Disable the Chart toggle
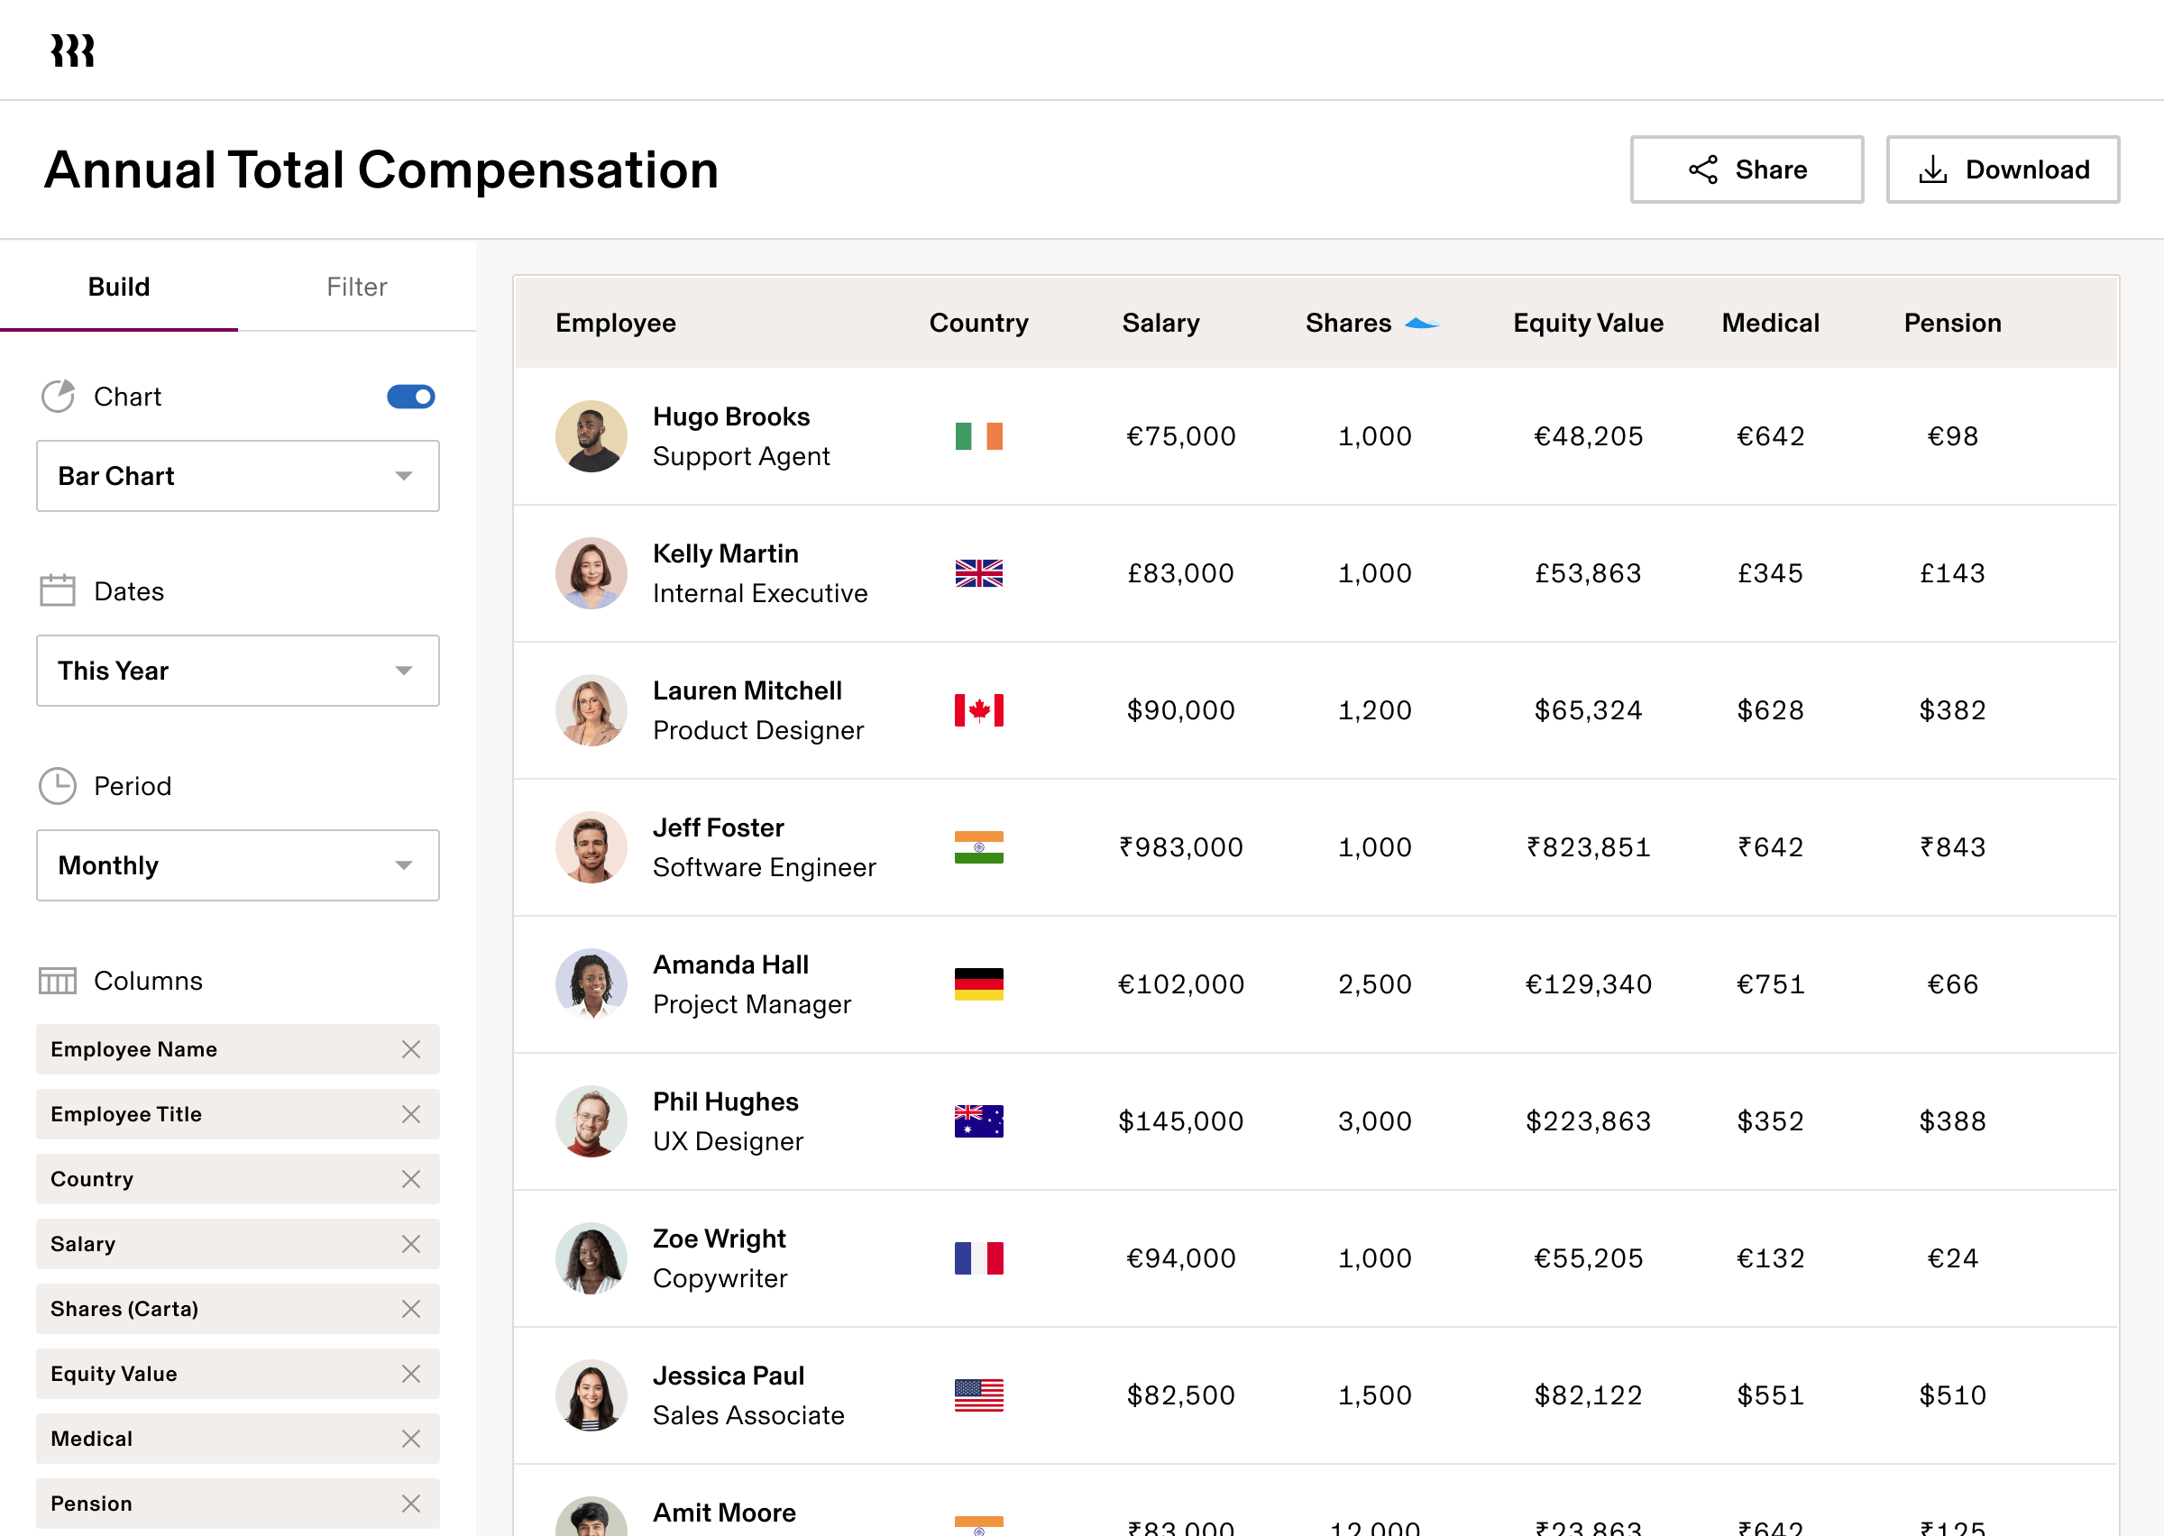 pyautogui.click(x=409, y=397)
